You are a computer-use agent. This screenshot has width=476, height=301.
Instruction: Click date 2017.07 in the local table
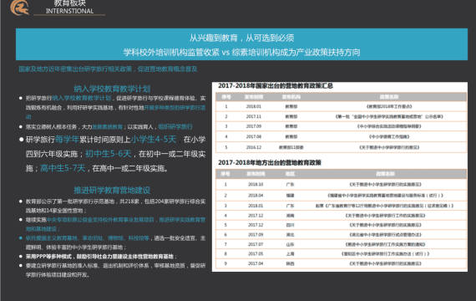256,244
